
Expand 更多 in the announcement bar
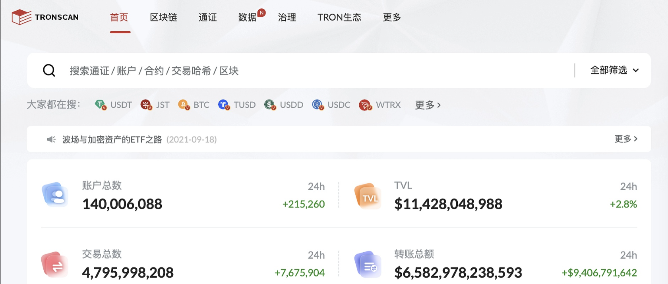[x=625, y=139]
